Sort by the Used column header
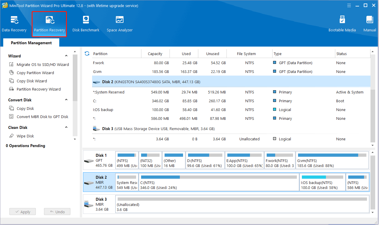 184,54
